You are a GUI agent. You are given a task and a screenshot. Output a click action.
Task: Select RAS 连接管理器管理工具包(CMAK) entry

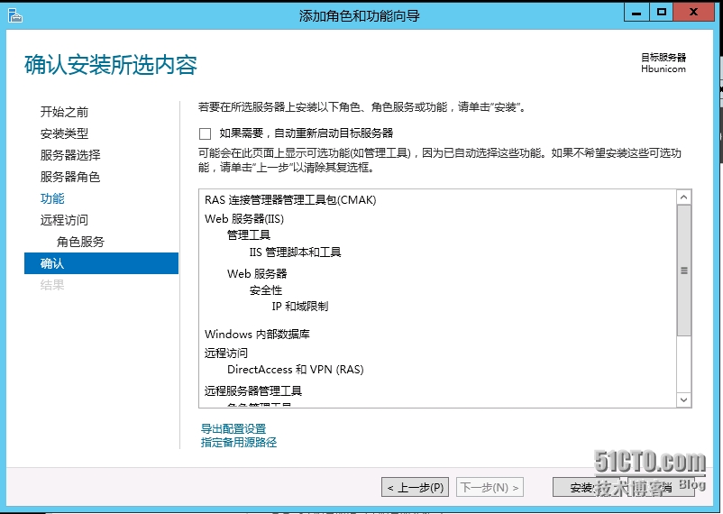(x=290, y=200)
